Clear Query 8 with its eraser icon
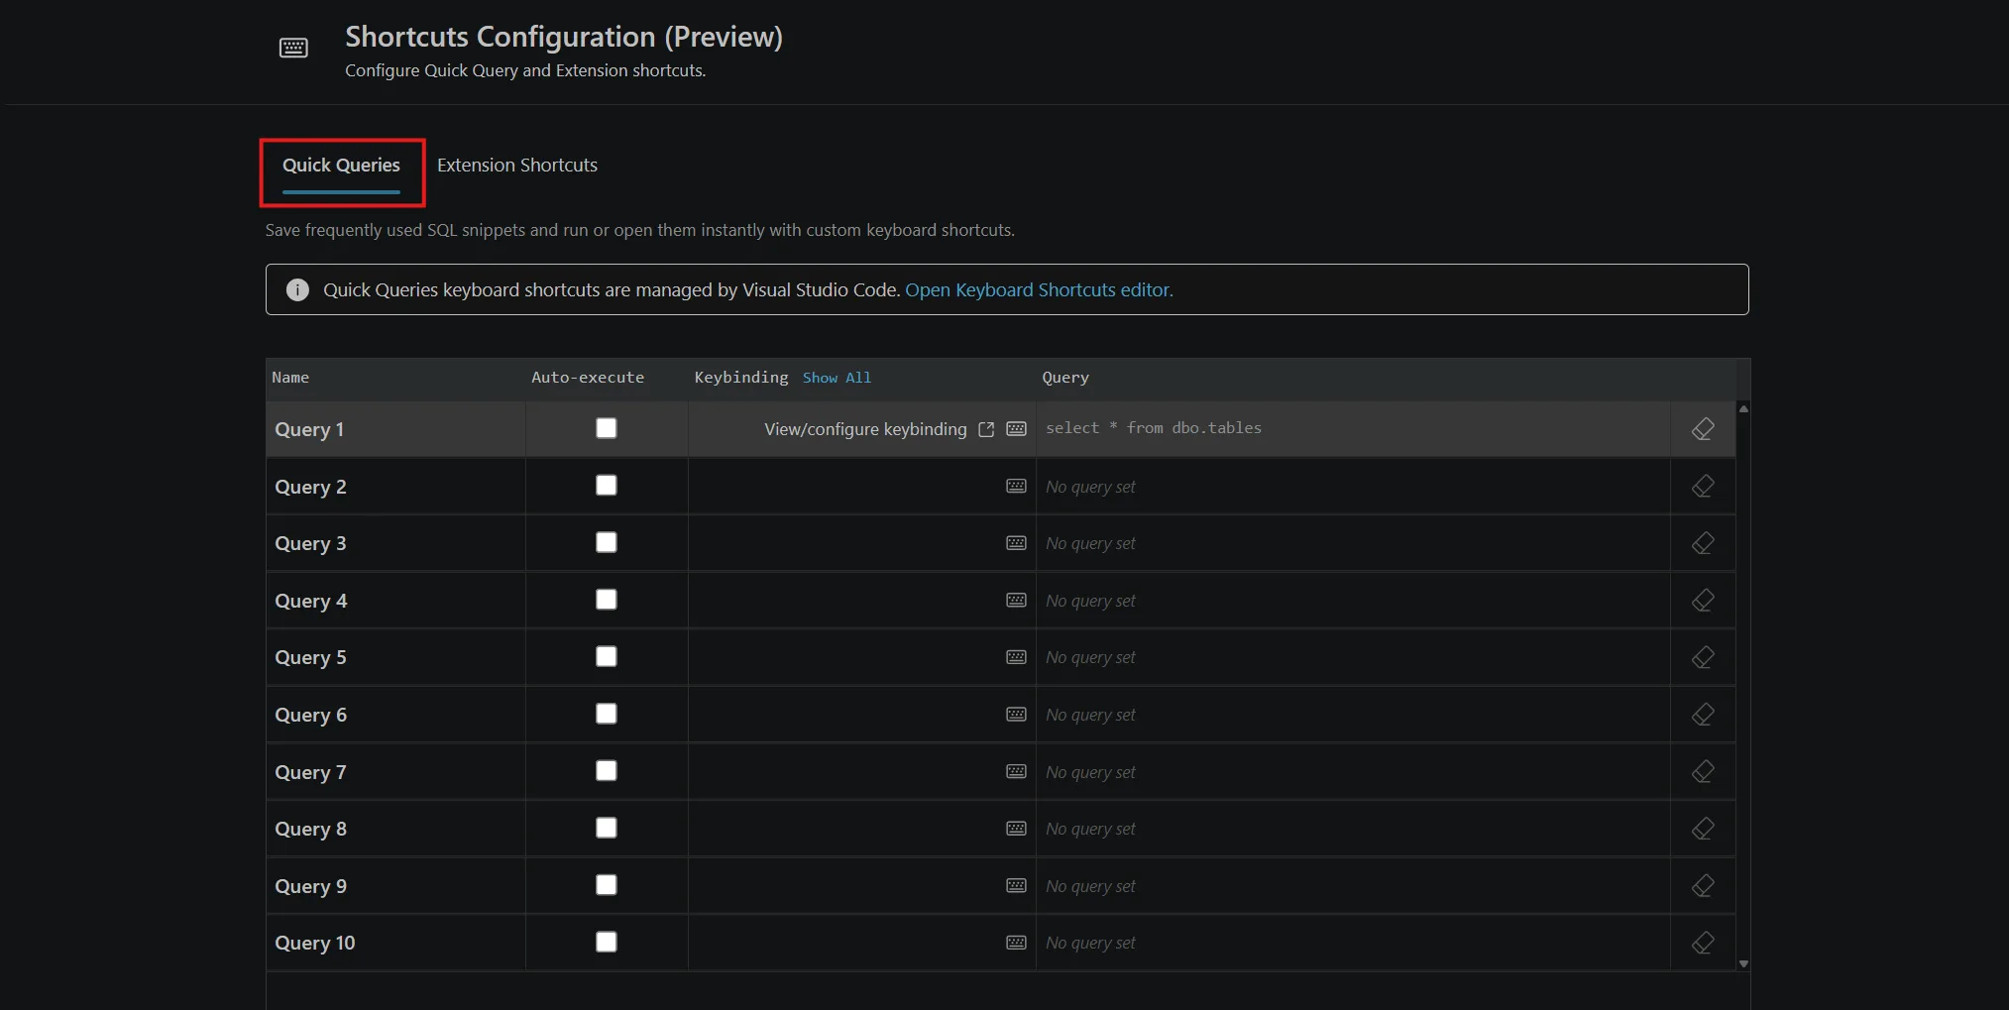Viewport: 2009px width, 1010px height. (x=1703, y=829)
